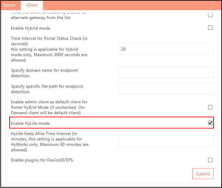Check the admin client default checkbox
Viewport: 222px width, 188px height.
pos(210,107)
